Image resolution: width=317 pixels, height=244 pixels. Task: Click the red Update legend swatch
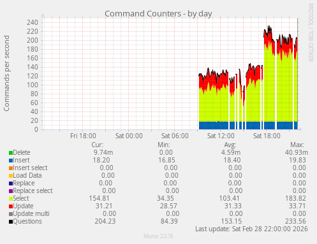click(x=11, y=206)
